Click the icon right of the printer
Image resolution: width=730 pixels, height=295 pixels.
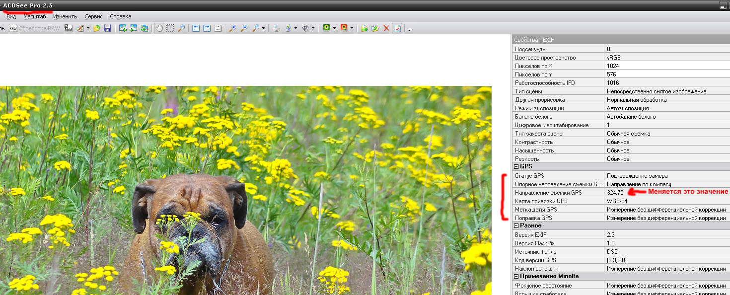pyautogui.click(x=288, y=28)
